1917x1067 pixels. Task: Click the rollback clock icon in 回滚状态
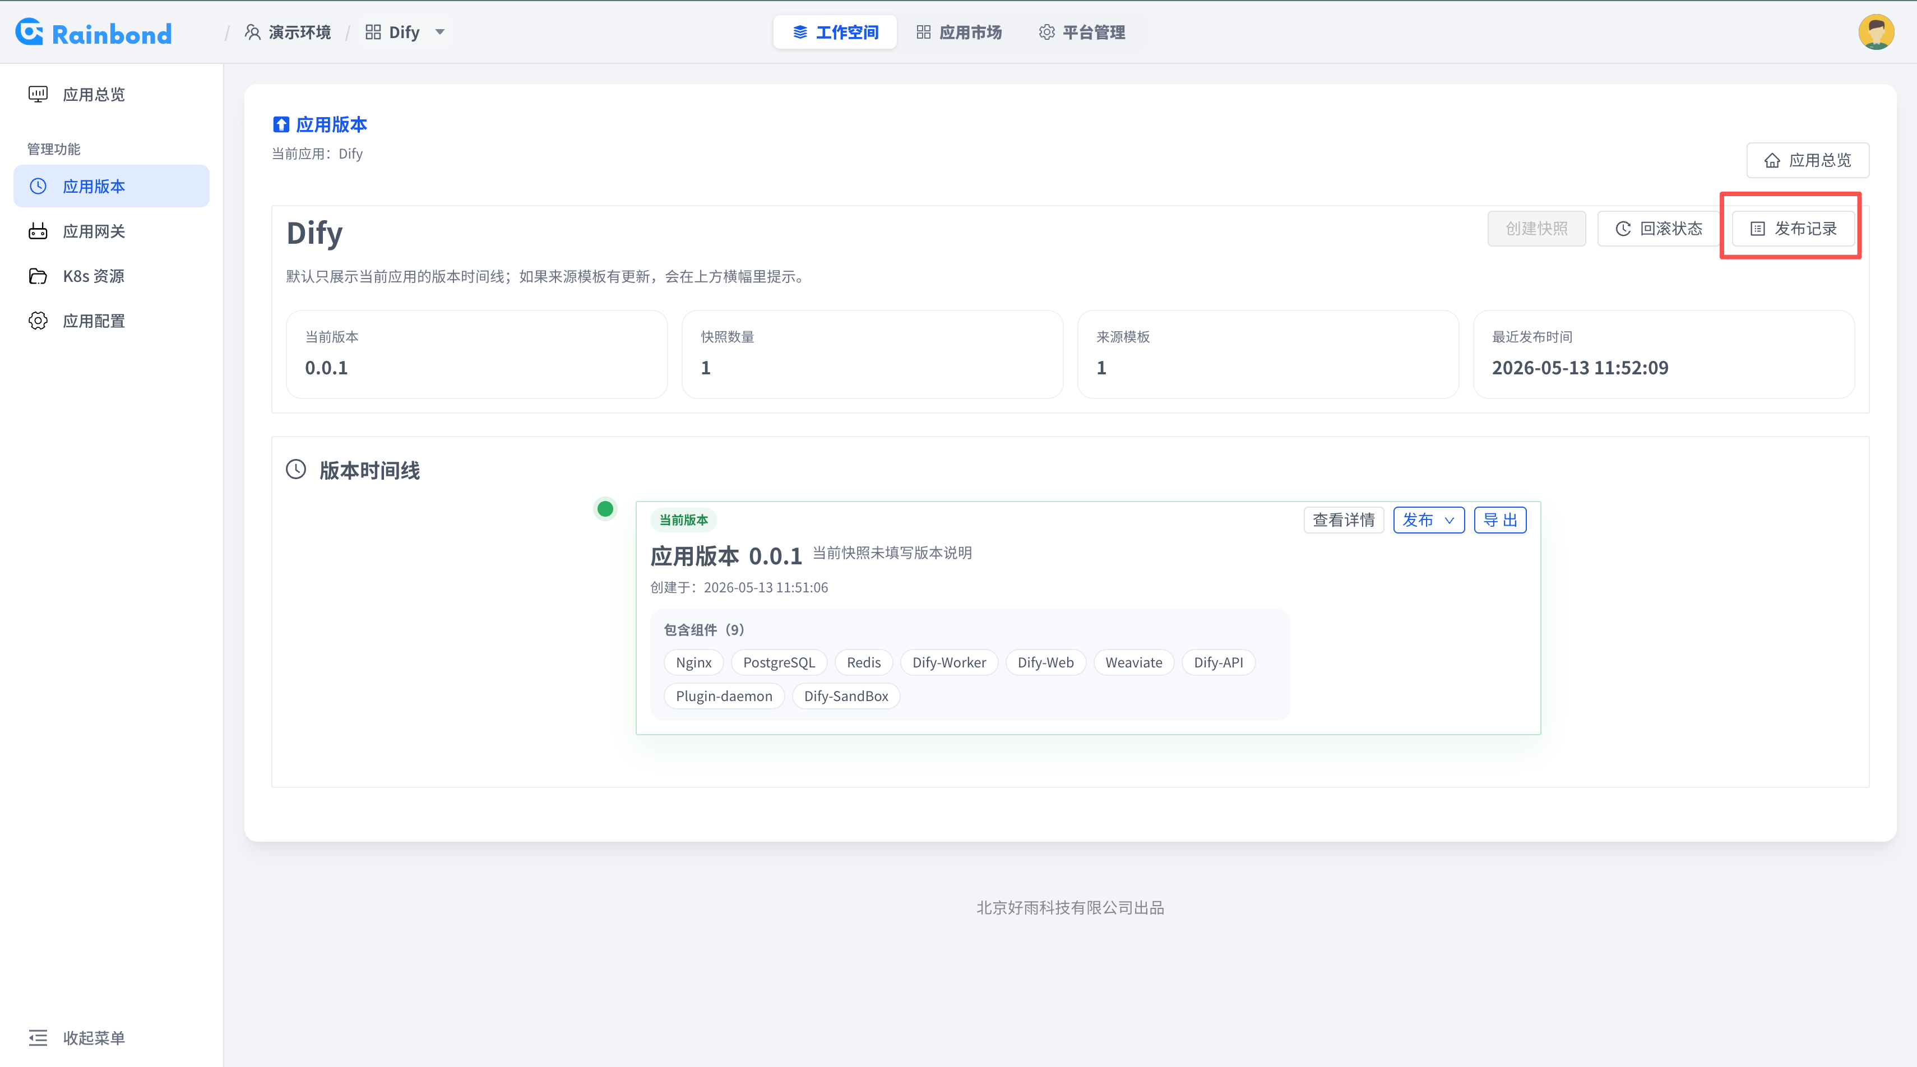point(1623,229)
